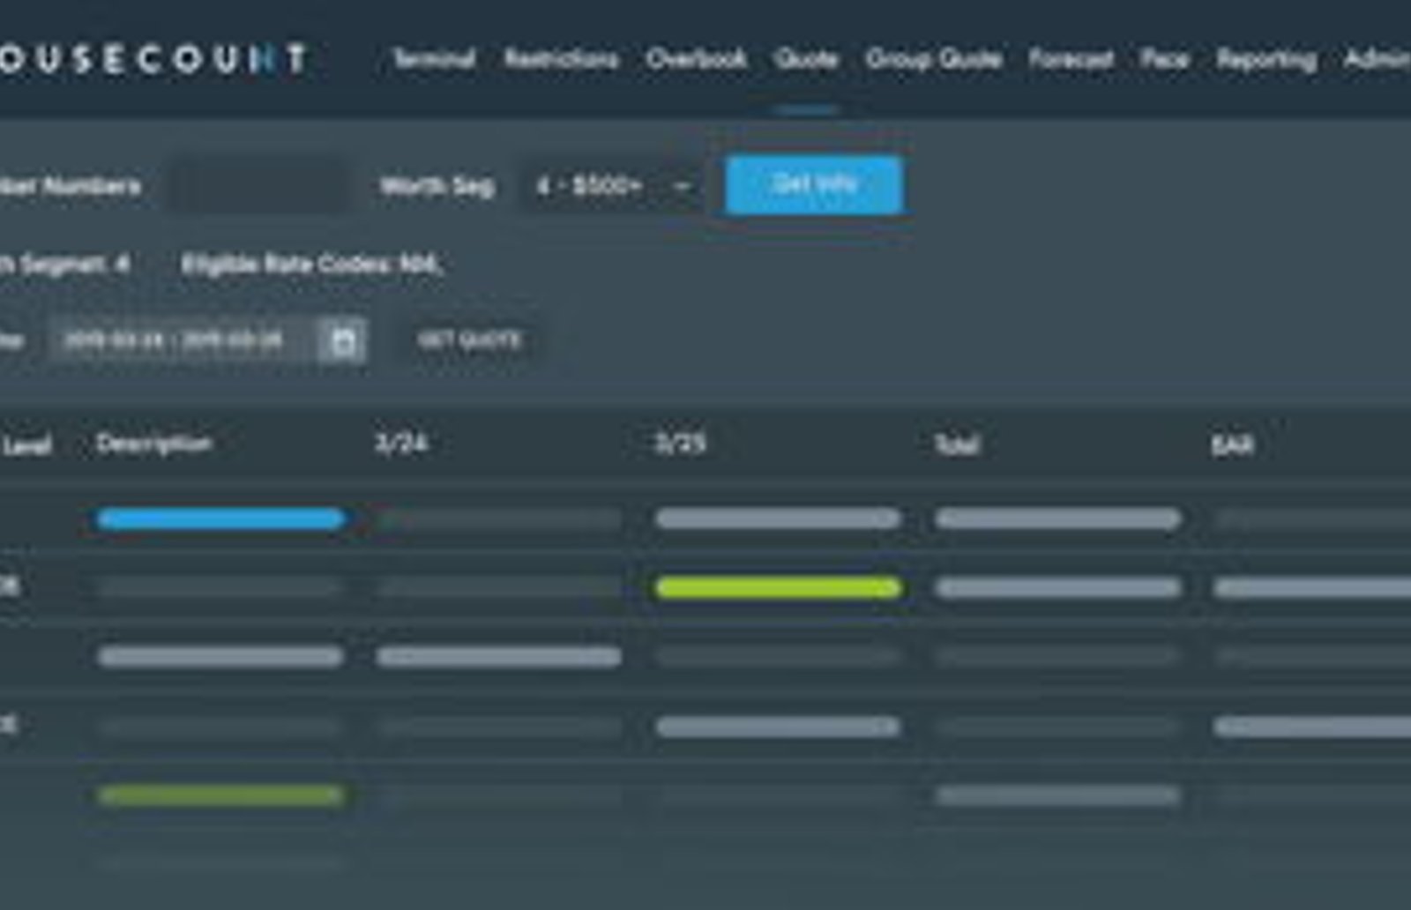This screenshot has width=1411, height=910.
Task: Open the calendar date picker icon
Action: coord(343,340)
